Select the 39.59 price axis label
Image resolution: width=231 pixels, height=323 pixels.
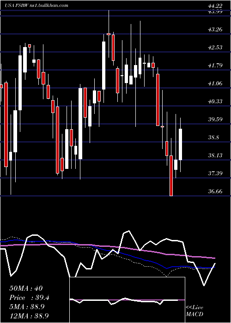click(x=215, y=119)
